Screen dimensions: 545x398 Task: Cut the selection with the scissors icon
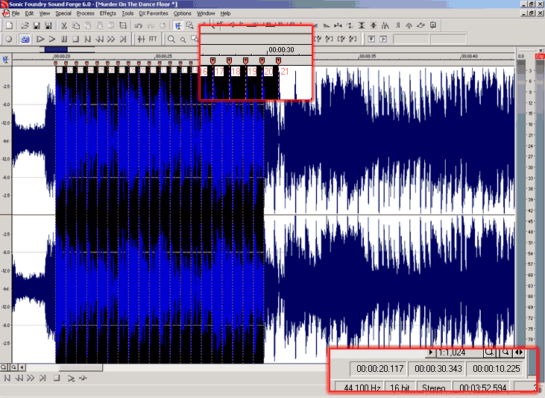coord(64,25)
